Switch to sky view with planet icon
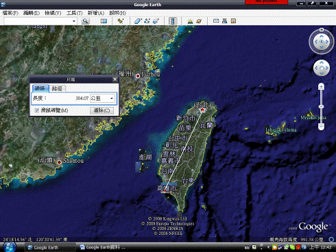The width and height of the screenshot is (336, 252). pos(199,21)
